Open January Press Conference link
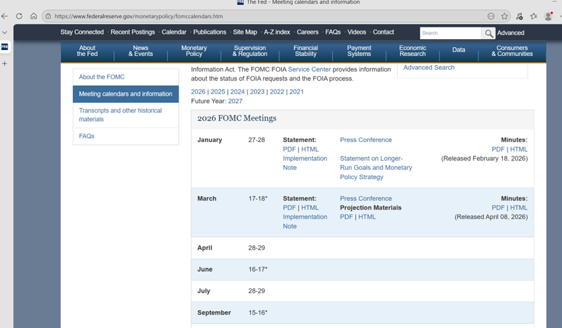The width and height of the screenshot is (562, 328). coord(366,140)
